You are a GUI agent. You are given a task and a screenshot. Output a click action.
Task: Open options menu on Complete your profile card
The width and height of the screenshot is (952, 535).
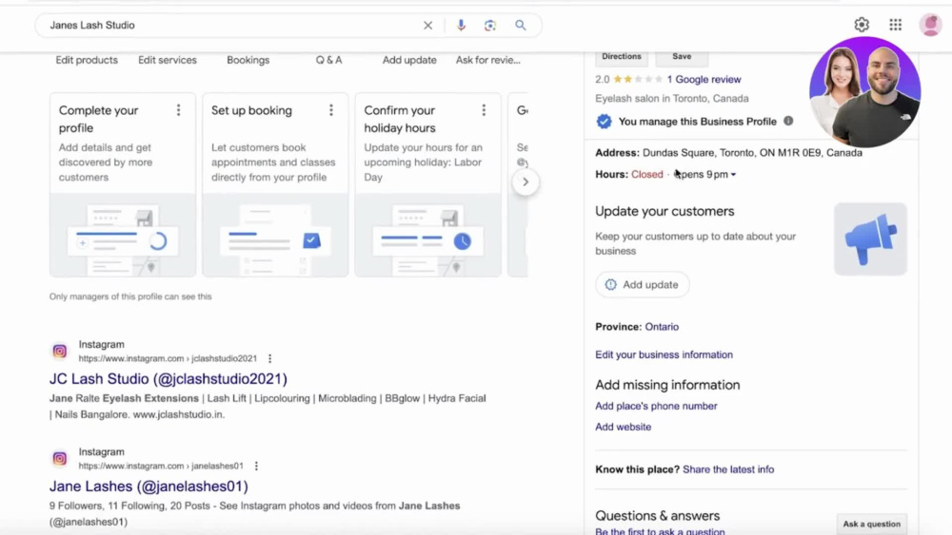pos(179,110)
